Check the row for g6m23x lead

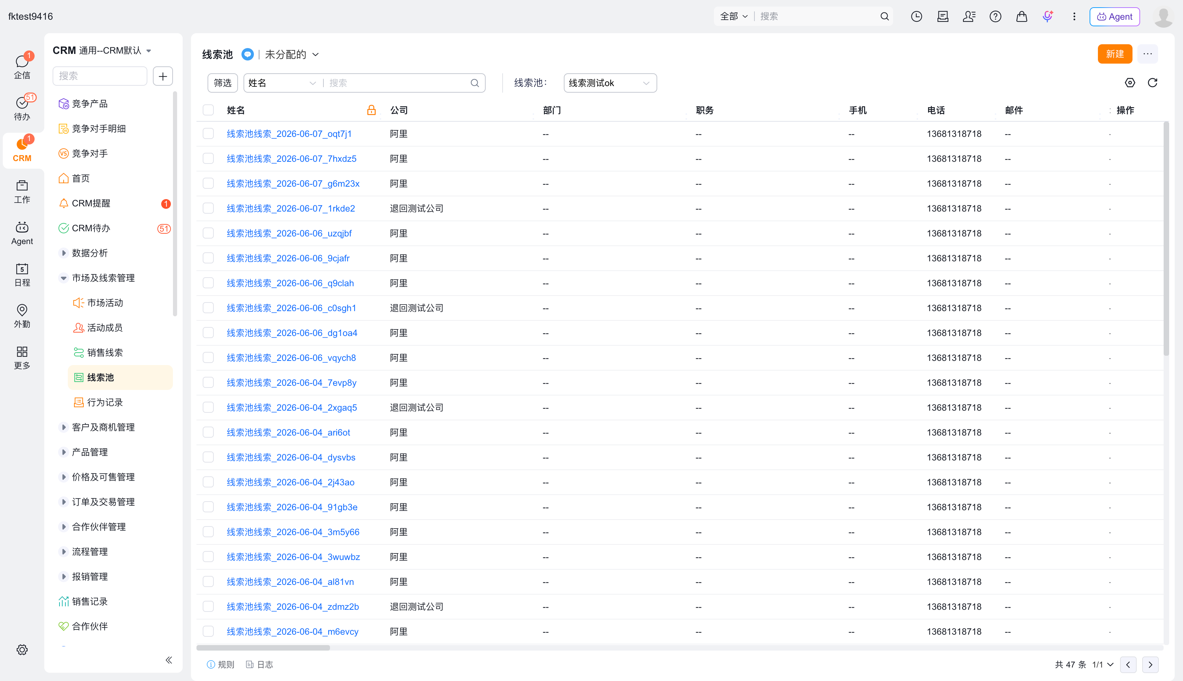tap(208, 183)
